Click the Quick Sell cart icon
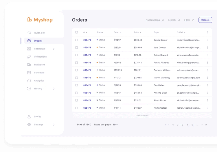This screenshot has width=217, height=152. point(29,33)
